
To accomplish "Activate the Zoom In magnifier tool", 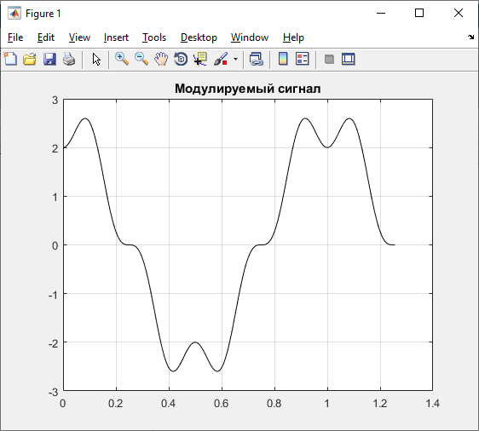I will pyautogui.click(x=122, y=59).
